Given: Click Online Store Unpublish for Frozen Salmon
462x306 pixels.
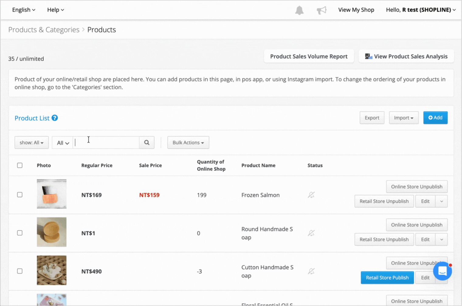Looking at the screenshot, I should [x=417, y=187].
